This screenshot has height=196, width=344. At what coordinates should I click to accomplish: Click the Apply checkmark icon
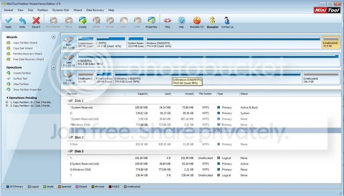click(8, 21)
